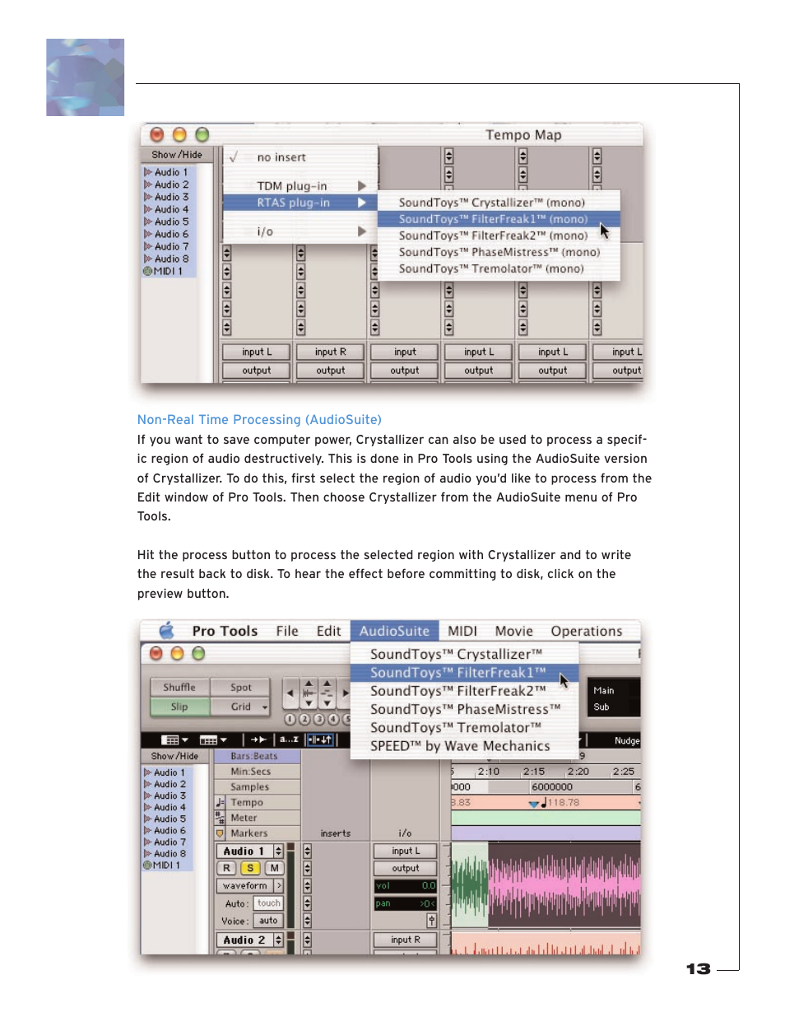The image size is (785, 1017).
Task: Toggle the link selection icon
Action: pos(320,740)
